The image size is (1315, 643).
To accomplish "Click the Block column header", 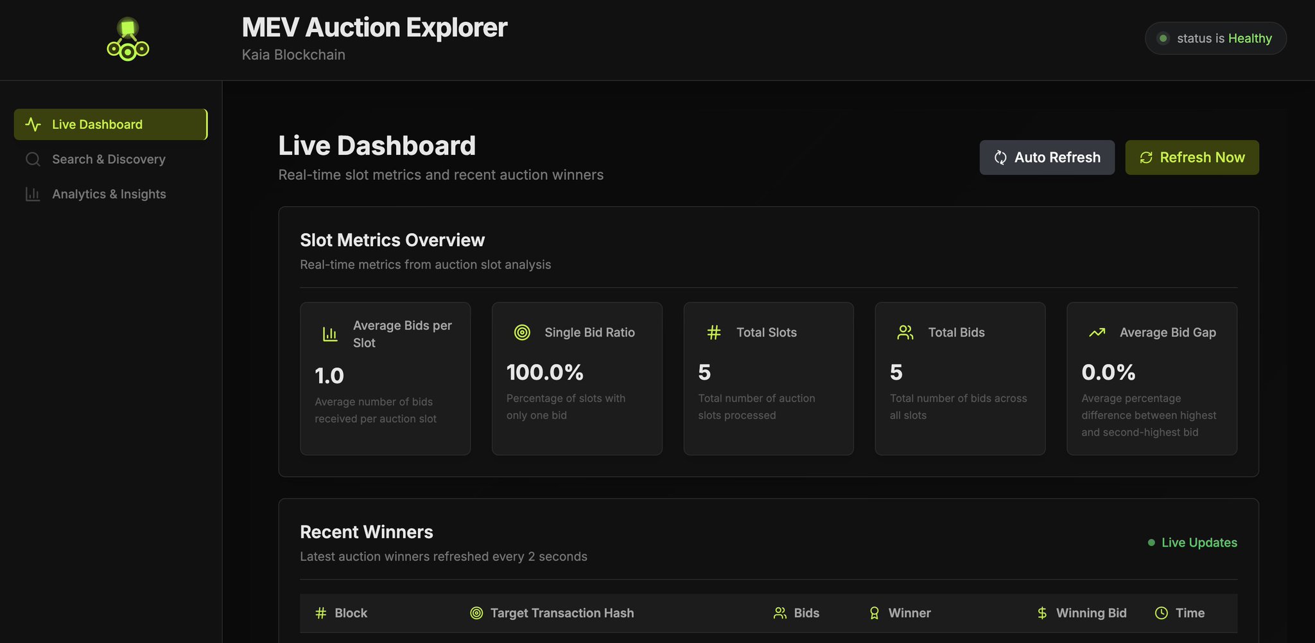I will tap(351, 613).
